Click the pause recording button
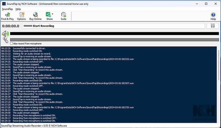 click(213, 26)
